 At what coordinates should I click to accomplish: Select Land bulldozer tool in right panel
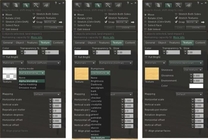188,5
